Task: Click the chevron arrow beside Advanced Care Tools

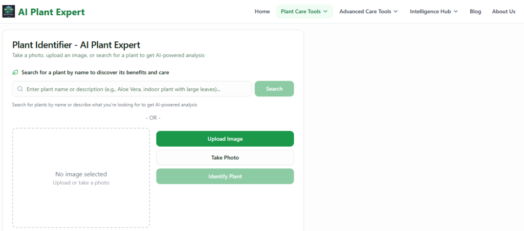Action: click(396, 12)
